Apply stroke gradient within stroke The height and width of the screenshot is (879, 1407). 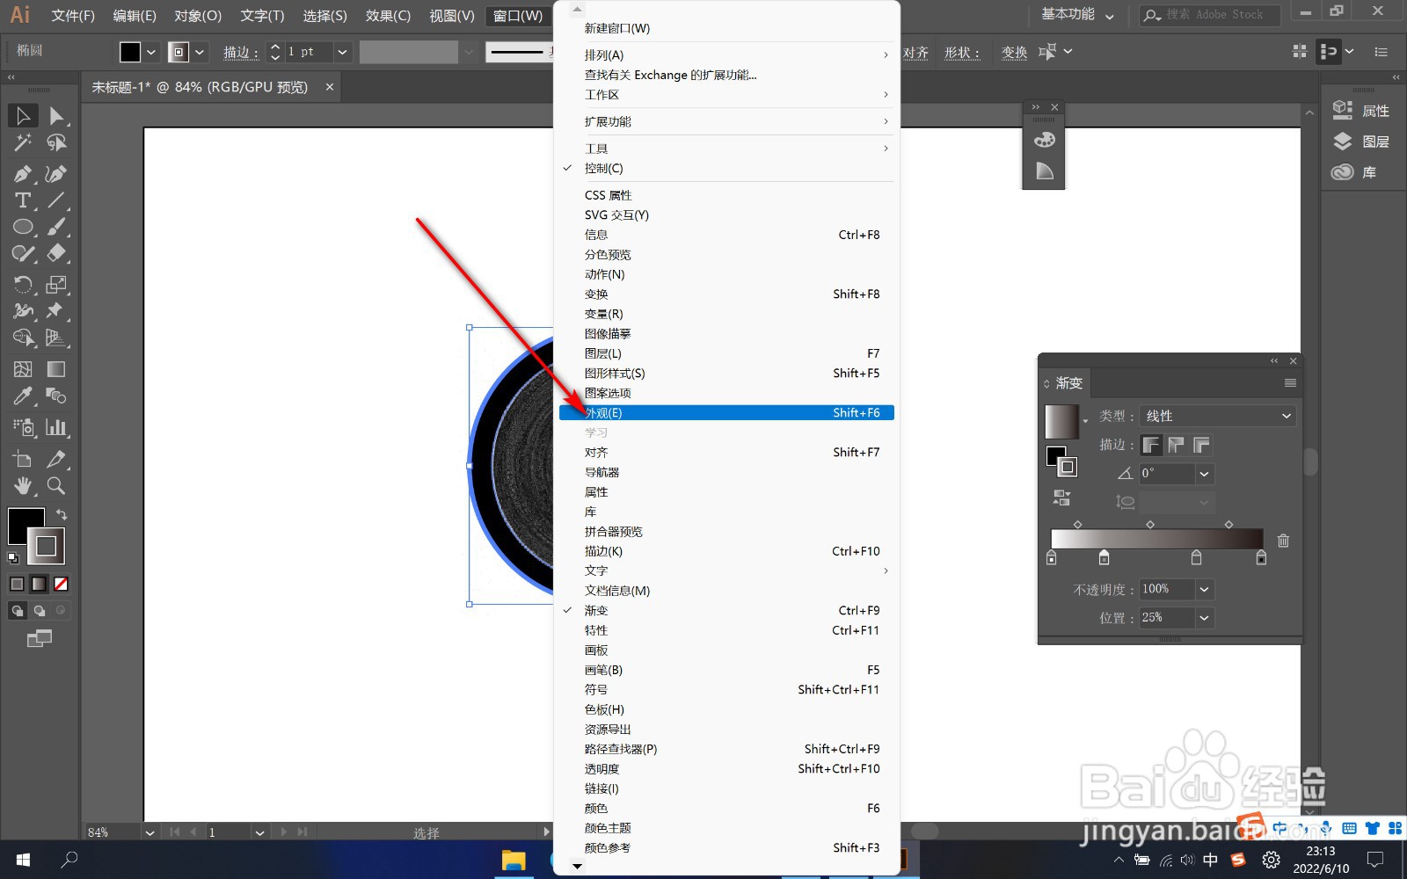(x=1151, y=445)
